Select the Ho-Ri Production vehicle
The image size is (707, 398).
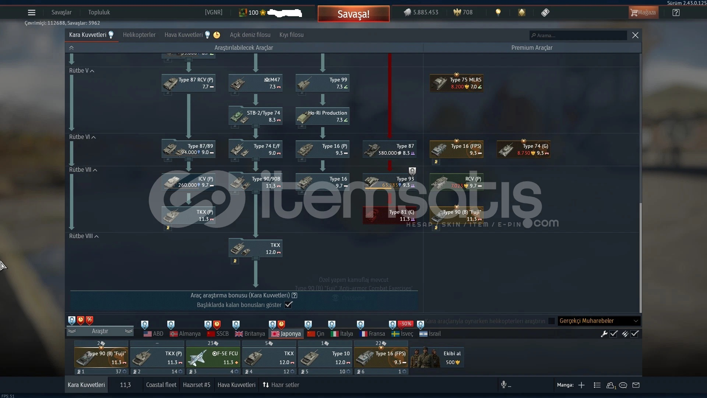tap(323, 116)
